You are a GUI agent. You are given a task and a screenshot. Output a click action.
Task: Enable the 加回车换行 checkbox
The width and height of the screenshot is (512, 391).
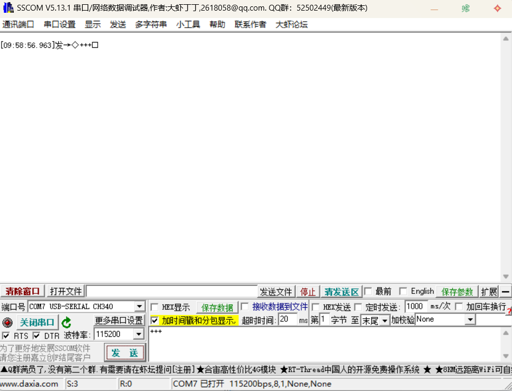459,307
